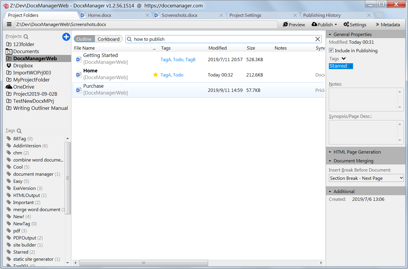The width and height of the screenshot is (408, 269).
Task: Select the DocxManagerWeb project
Action: 38,58
